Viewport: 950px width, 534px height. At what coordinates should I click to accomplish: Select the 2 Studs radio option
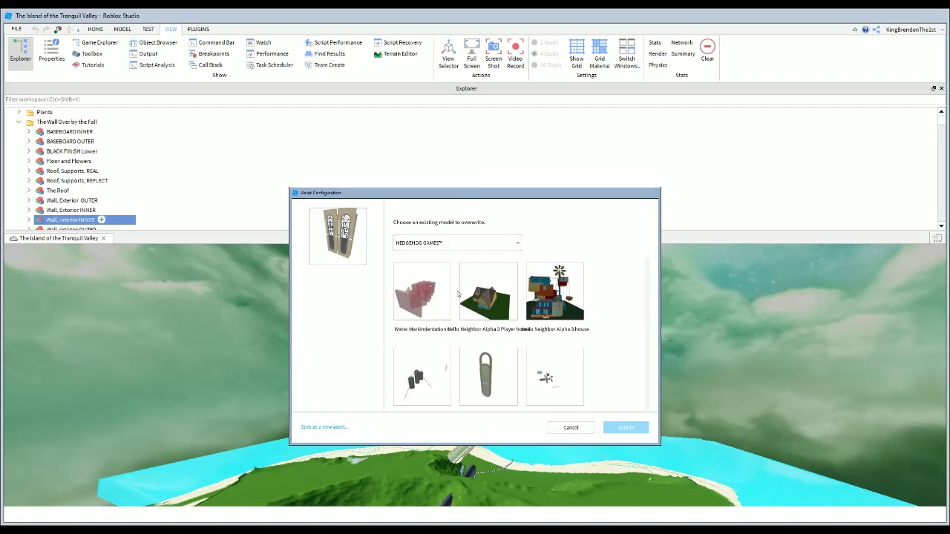point(545,42)
